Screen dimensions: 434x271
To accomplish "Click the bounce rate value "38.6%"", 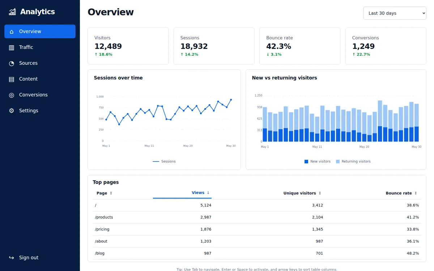I will pyautogui.click(x=413, y=205).
